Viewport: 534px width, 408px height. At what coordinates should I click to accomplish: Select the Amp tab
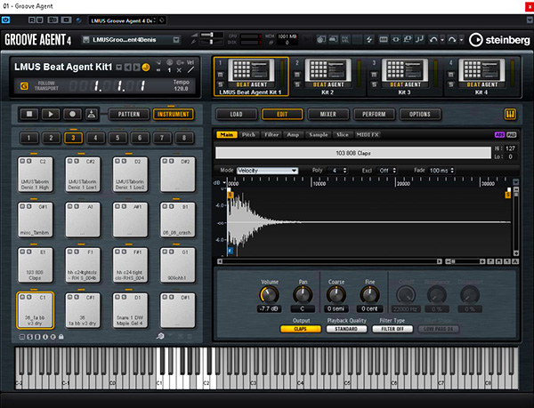tap(293, 134)
